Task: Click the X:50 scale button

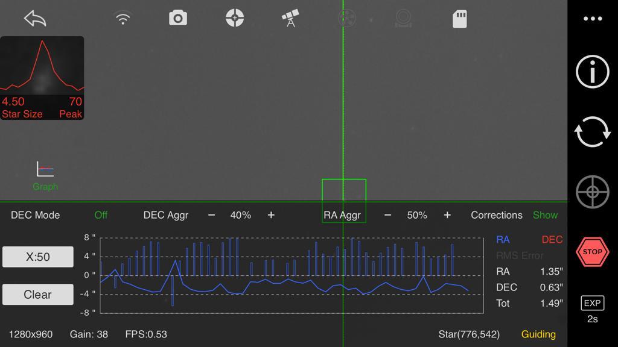Action: pyautogui.click(x=38, y=257)
